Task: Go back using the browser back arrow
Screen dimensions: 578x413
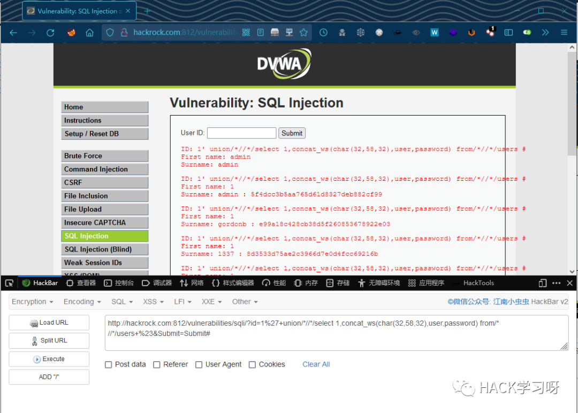Action: point(13,33)
